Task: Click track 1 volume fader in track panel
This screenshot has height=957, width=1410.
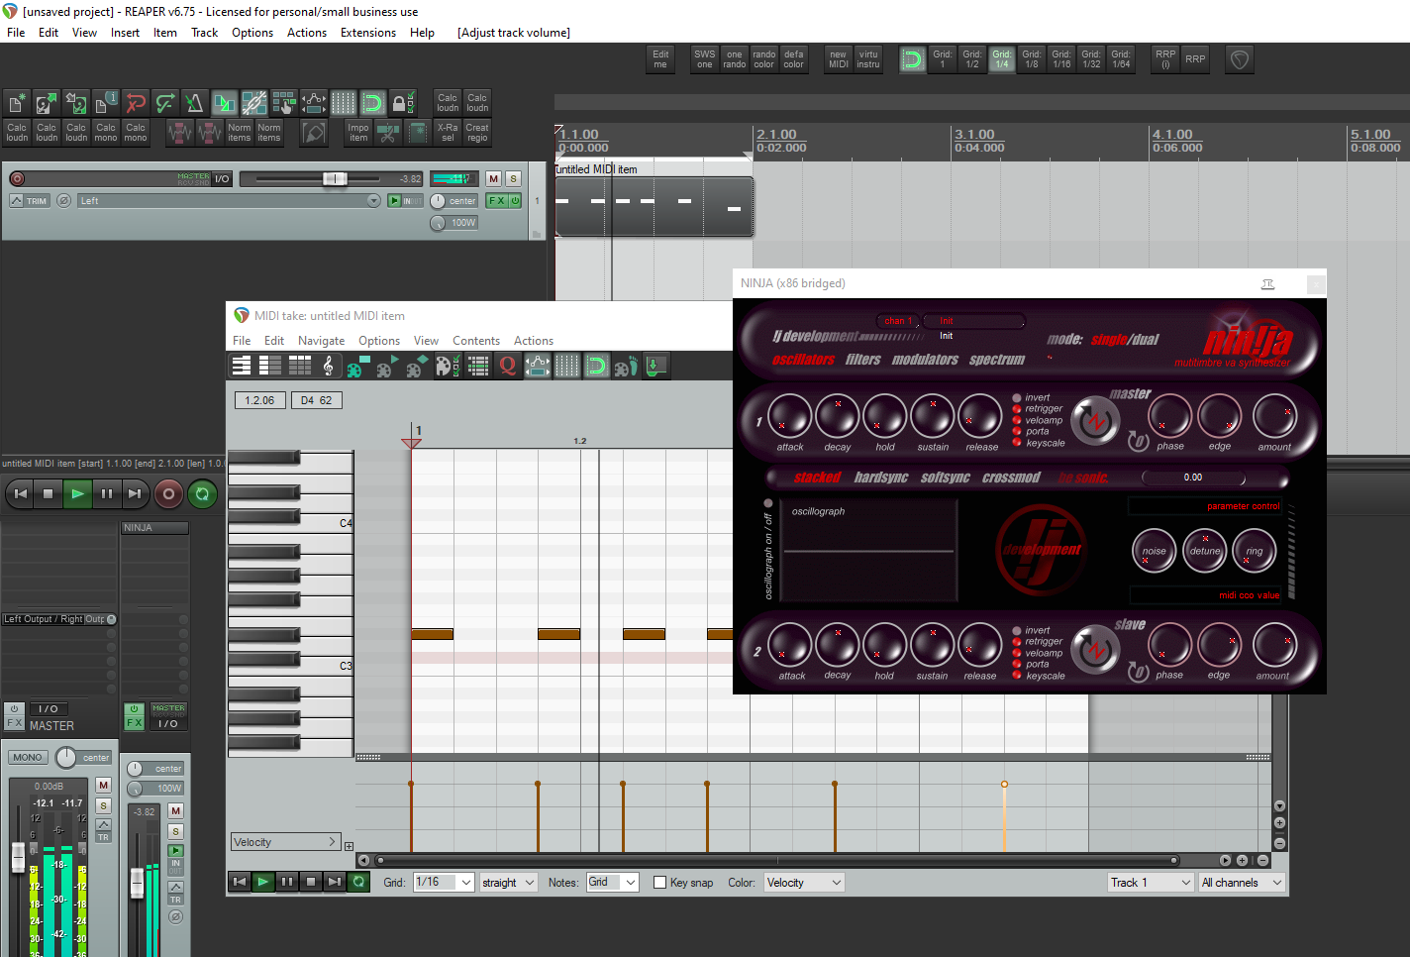Action: (335, 178)
